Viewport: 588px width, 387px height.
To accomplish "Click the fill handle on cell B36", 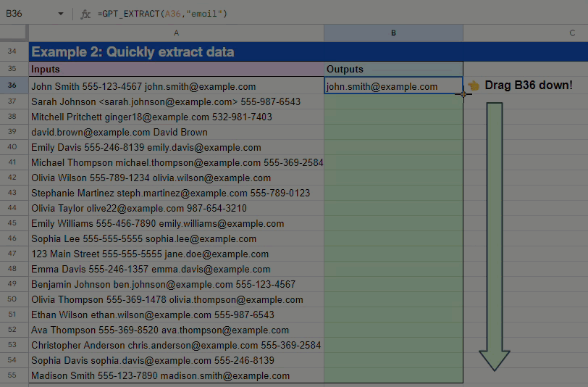I will 463,93.
